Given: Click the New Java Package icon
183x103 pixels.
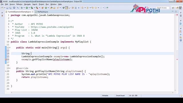Looking at the screenshot, I should pos(43,8).
